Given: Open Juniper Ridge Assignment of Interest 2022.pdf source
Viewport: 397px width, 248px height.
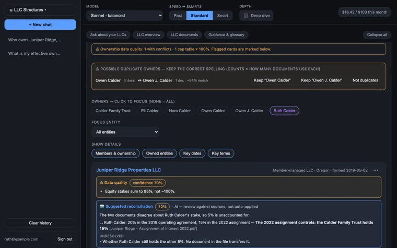Looking at the screenshot, I should pyautogui.click(x=153, y=228).
